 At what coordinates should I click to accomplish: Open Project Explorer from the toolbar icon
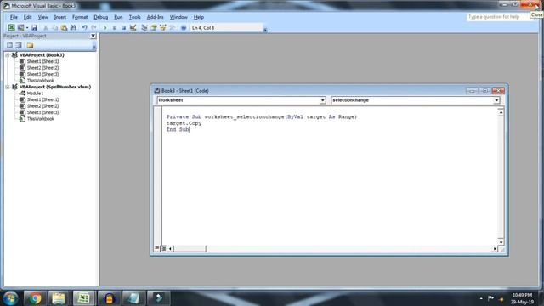pos(144,27)
